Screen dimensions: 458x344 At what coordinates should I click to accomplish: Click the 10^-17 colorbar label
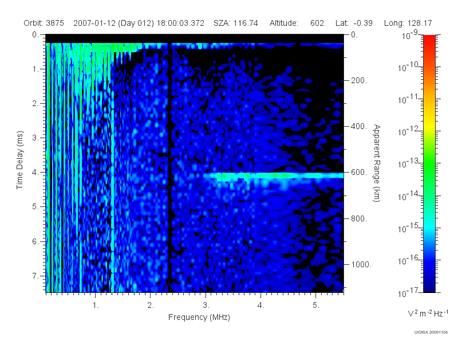[408, 292]
